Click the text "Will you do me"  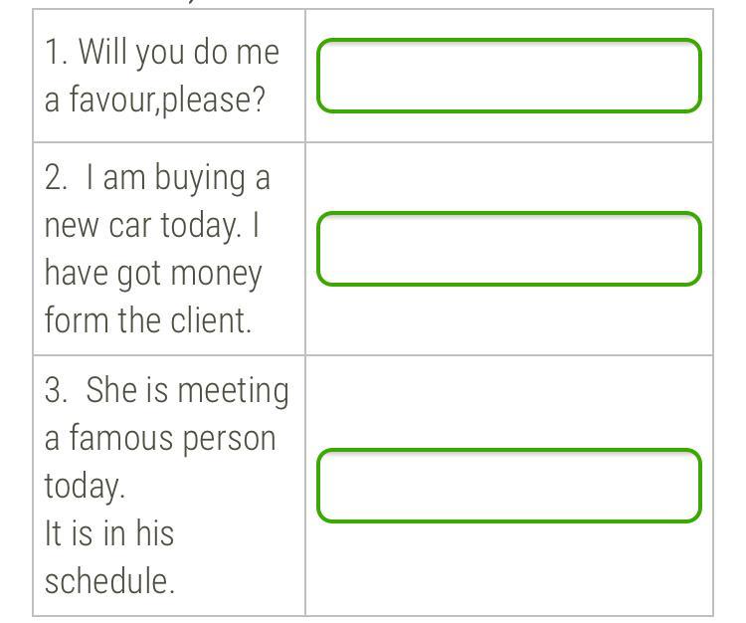click(x=179, y=53)
